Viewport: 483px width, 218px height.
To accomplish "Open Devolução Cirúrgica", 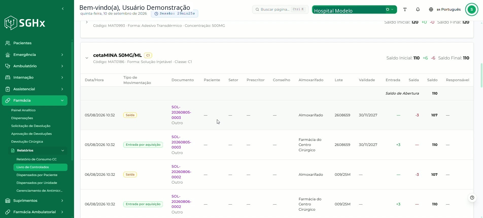I will pos(27,142).
